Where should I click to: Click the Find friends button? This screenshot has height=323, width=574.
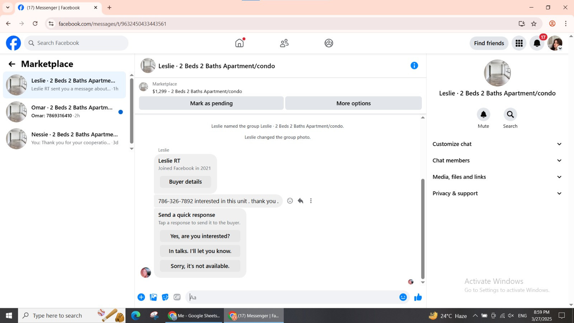(489, 43)
